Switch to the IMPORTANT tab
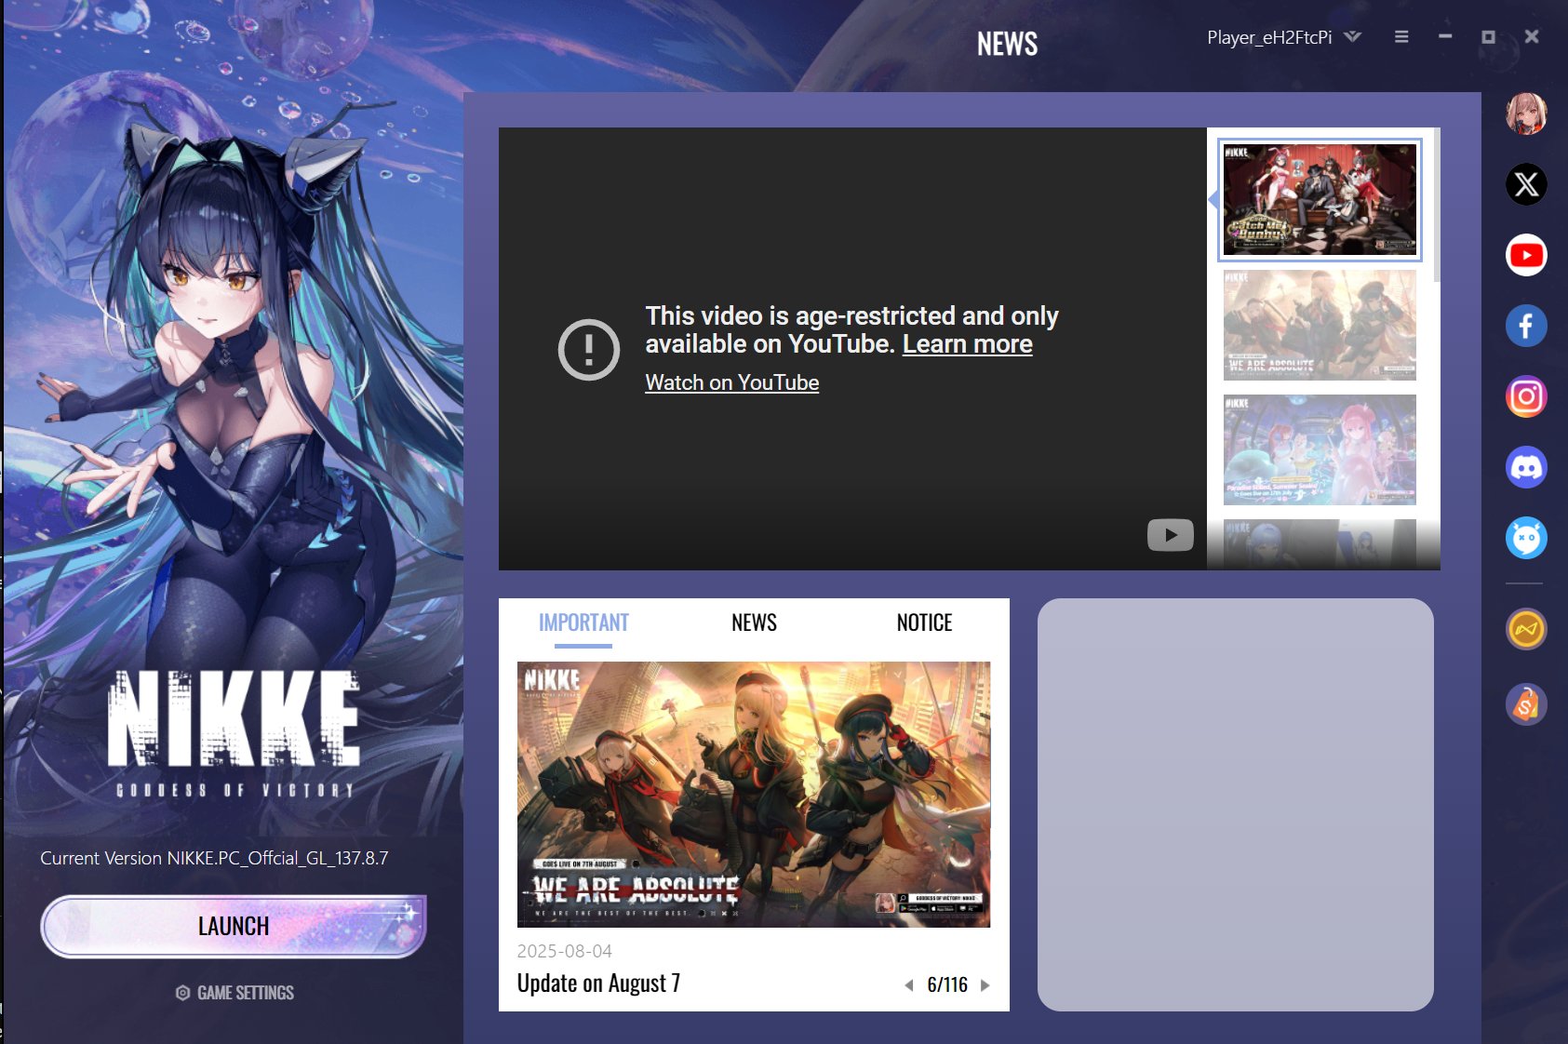Viewport: 1568px width, 1044px height. pos(583,622)
